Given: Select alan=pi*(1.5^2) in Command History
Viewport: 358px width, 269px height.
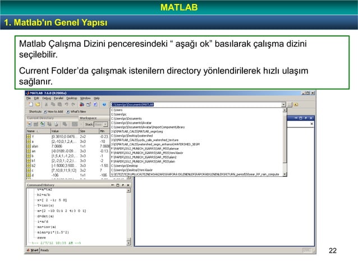Looking at the screenshot, I should click(x=53, y=232).
